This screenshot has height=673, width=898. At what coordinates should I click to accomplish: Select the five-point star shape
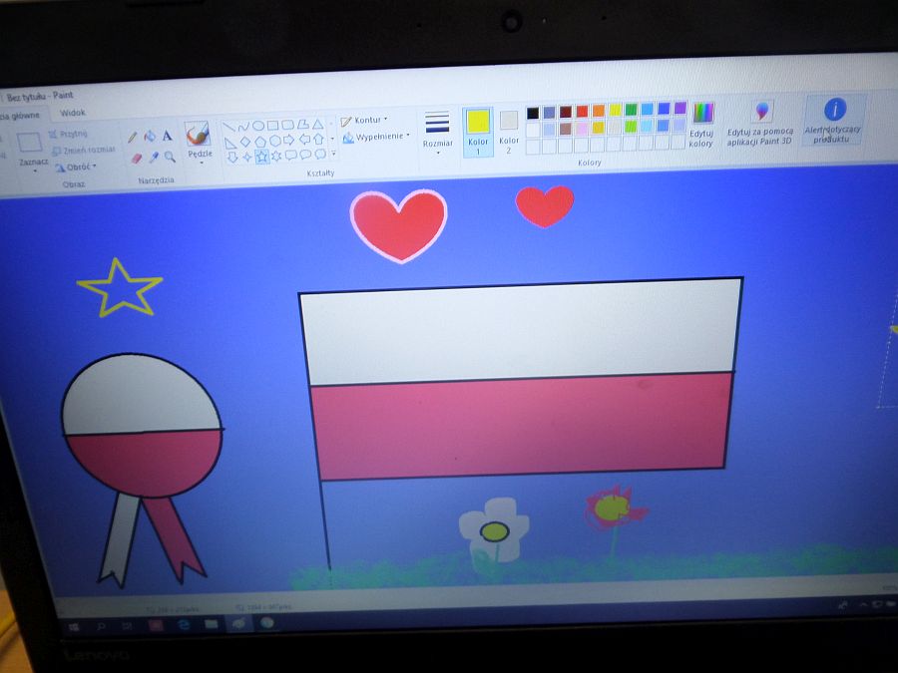pos(261,157)
